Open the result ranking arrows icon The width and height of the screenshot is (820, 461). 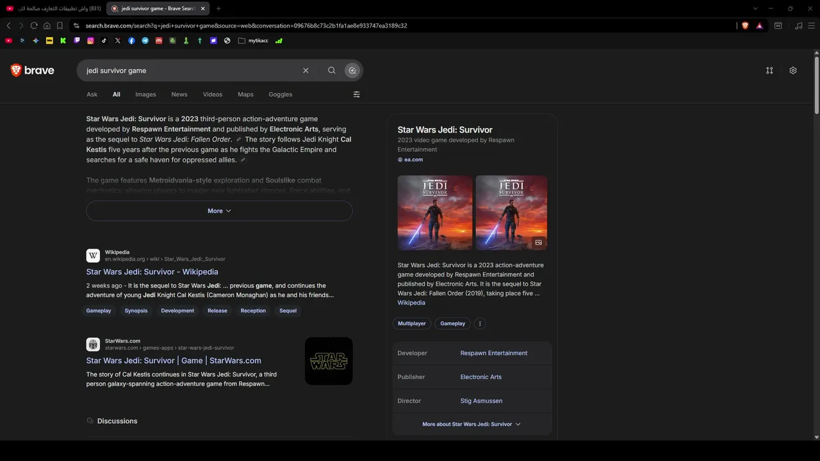point(769,70)
